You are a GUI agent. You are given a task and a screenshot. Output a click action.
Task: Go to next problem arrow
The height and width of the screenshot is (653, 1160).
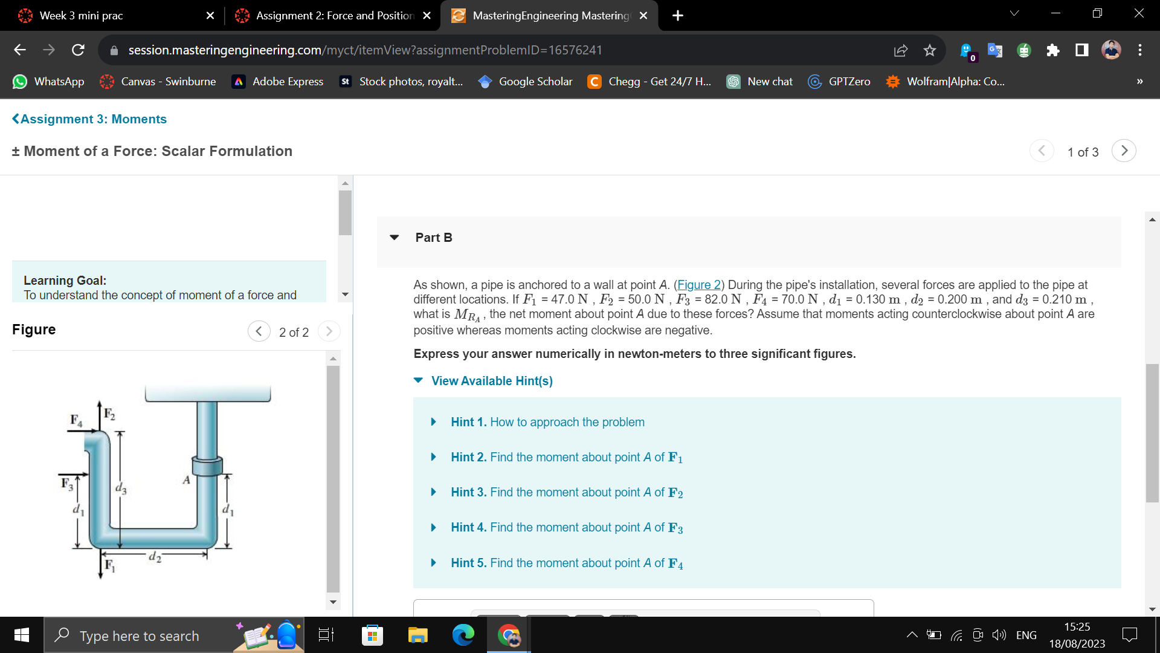point(1124,151)
